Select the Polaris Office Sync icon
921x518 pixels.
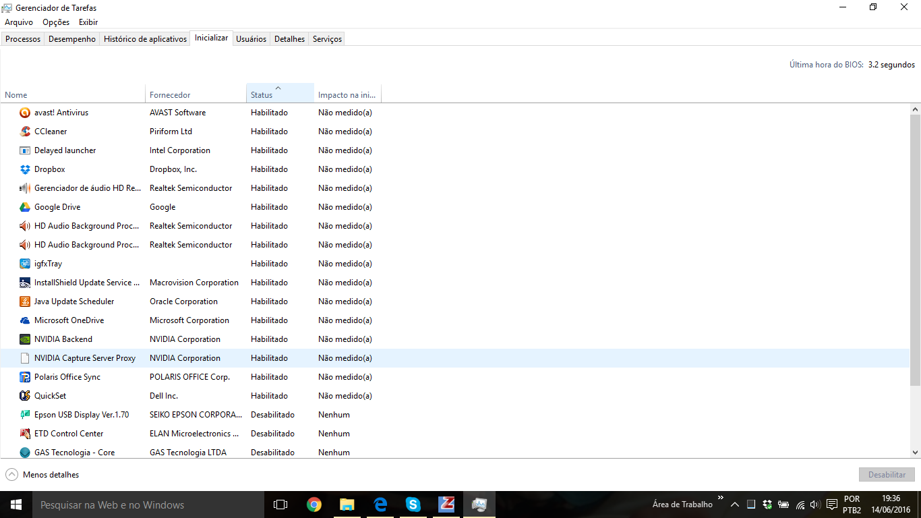(25, 377)
